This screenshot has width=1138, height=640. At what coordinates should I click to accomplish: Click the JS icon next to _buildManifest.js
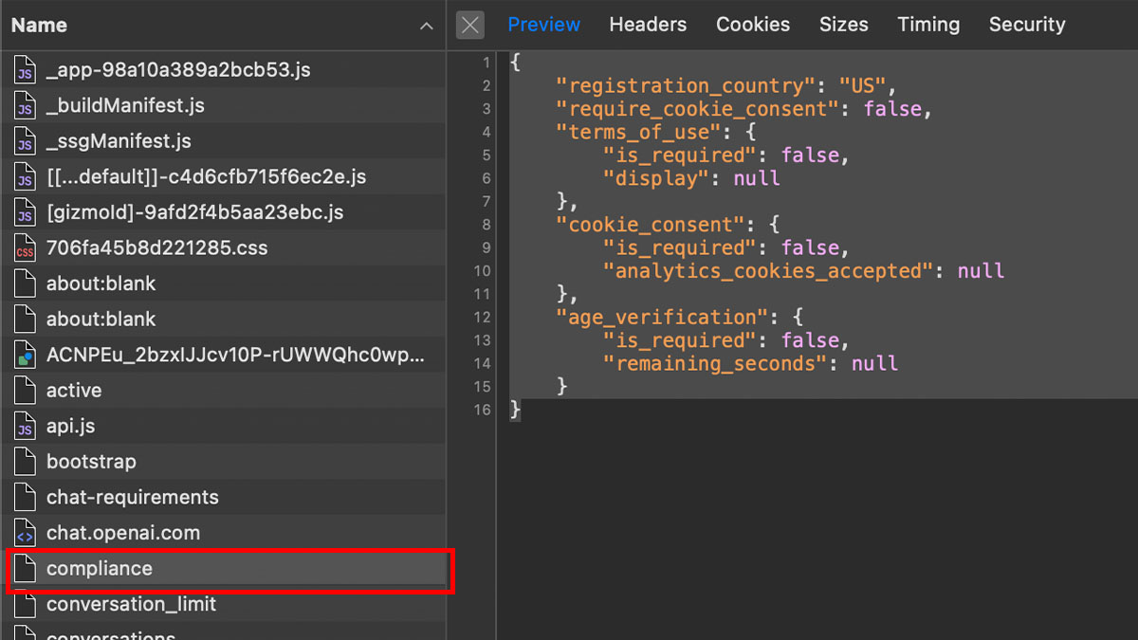tap(26, 105)
